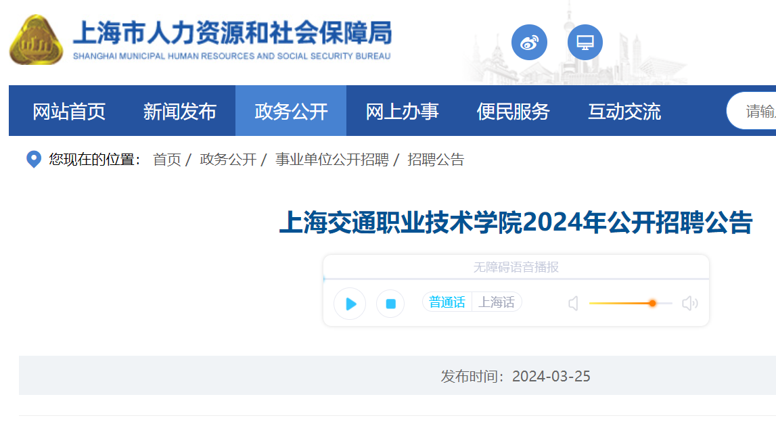The width and height of the screenshot is (776, 422).
Task: Play the voice broadcast audio
Action: pos(350,304)
